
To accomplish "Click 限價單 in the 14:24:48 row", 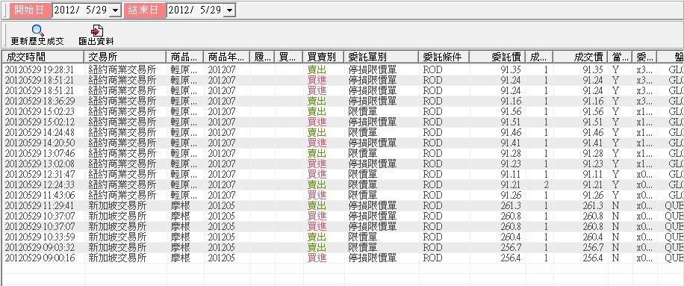I will (363, 132).
